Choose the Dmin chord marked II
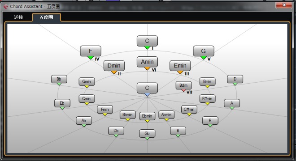The width and height of the screenshot is (296, 161). 114,66
